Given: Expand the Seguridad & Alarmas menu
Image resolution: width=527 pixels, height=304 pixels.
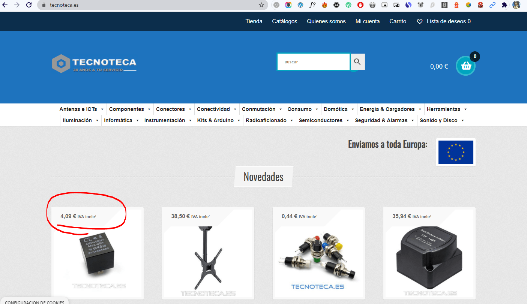Looking at the screenshot, I should tap(384, 120).
